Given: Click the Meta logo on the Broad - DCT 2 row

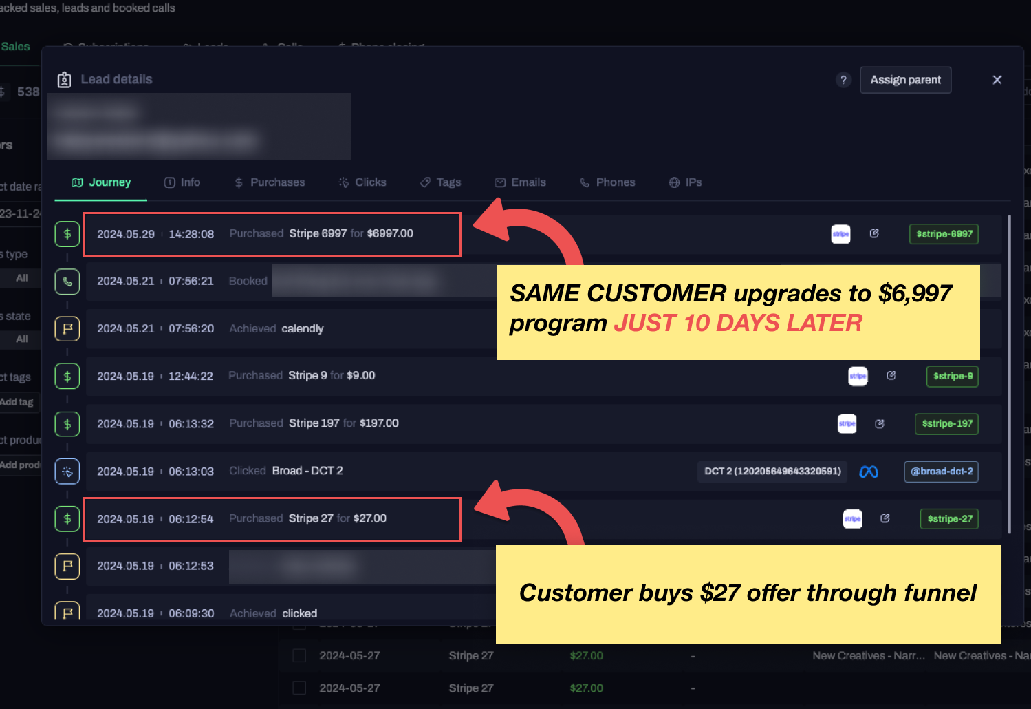Looking at the screenshot, I should [869, 472].
